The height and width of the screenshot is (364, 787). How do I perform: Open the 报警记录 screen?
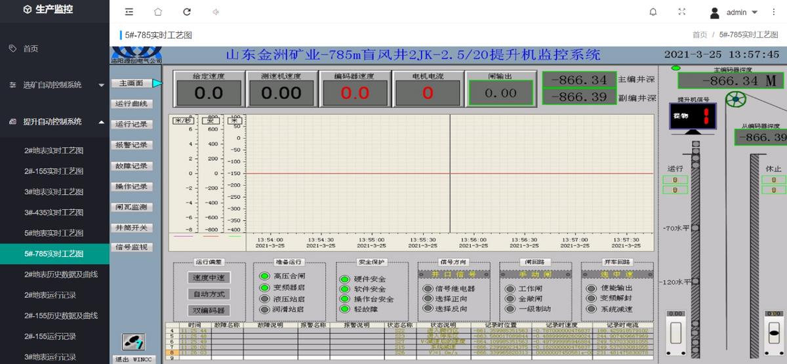tap(132, 145)
